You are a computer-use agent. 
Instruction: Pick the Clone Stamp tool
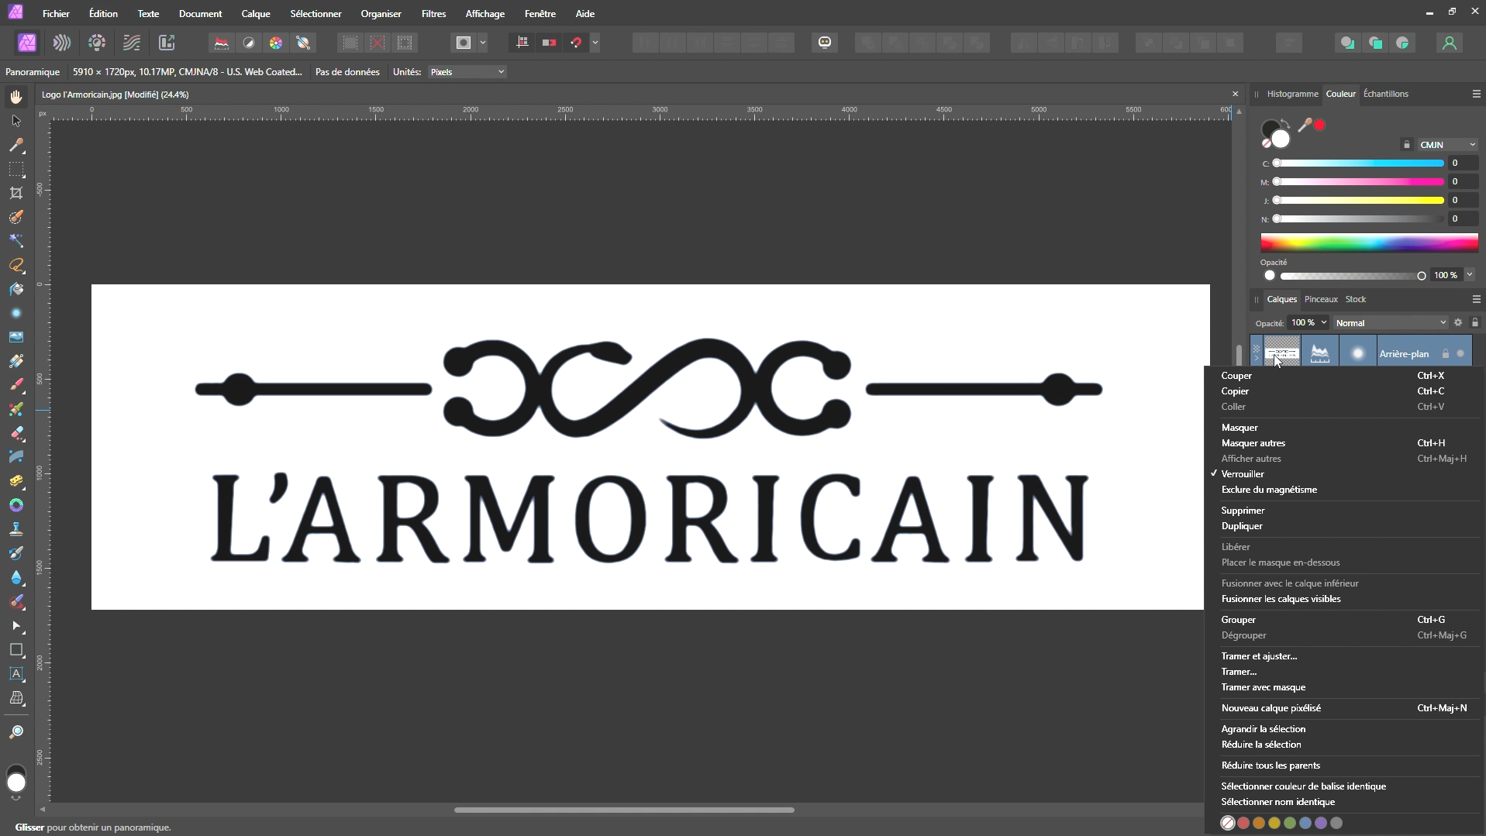16,529
